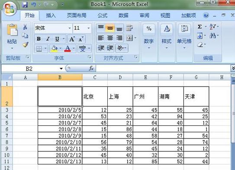The image size is (235, 170).
Task: Expand the Name Box dropdown arrow
Action: (x=61, y=69)
